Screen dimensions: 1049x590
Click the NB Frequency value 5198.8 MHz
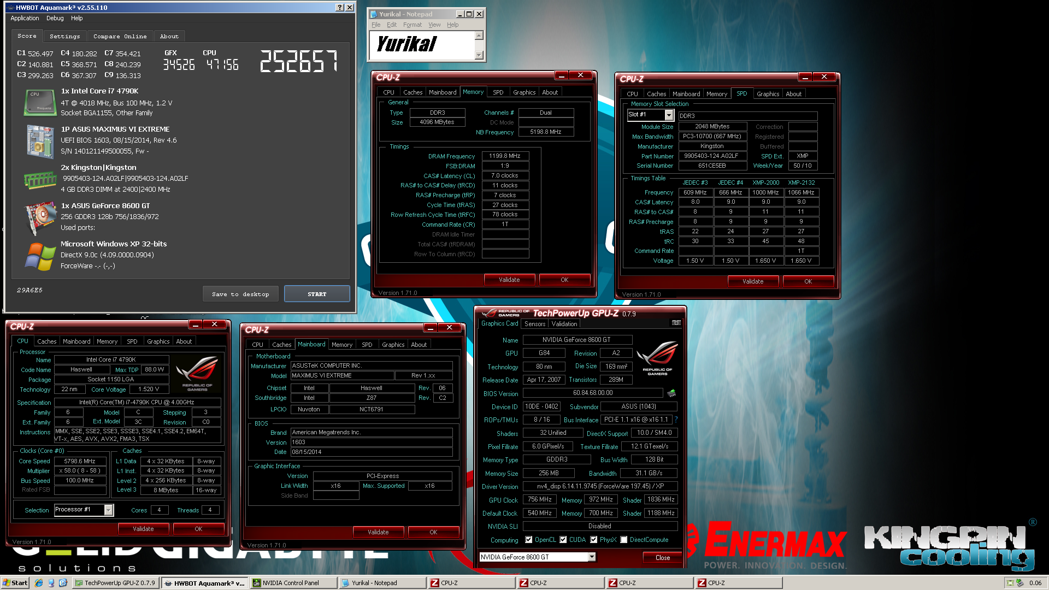coord(546,132)
